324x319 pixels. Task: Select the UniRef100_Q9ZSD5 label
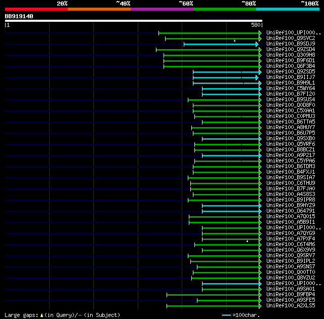pyautogui.click(x=291, y=72)
